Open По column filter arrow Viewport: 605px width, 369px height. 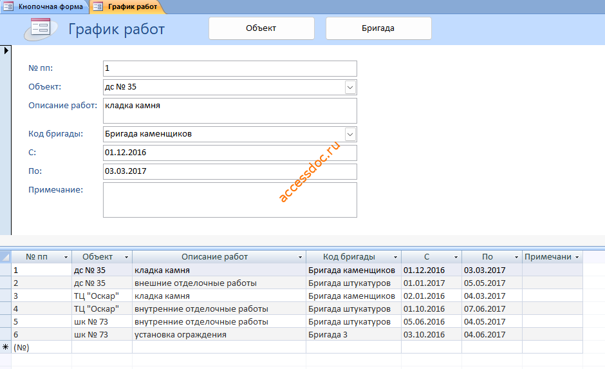click(x=516, y=257)
